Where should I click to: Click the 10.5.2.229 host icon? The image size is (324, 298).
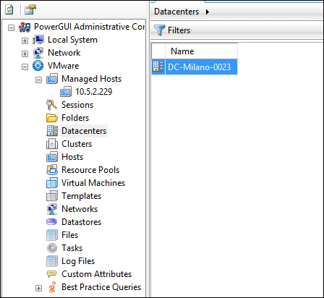click(66, 92)
